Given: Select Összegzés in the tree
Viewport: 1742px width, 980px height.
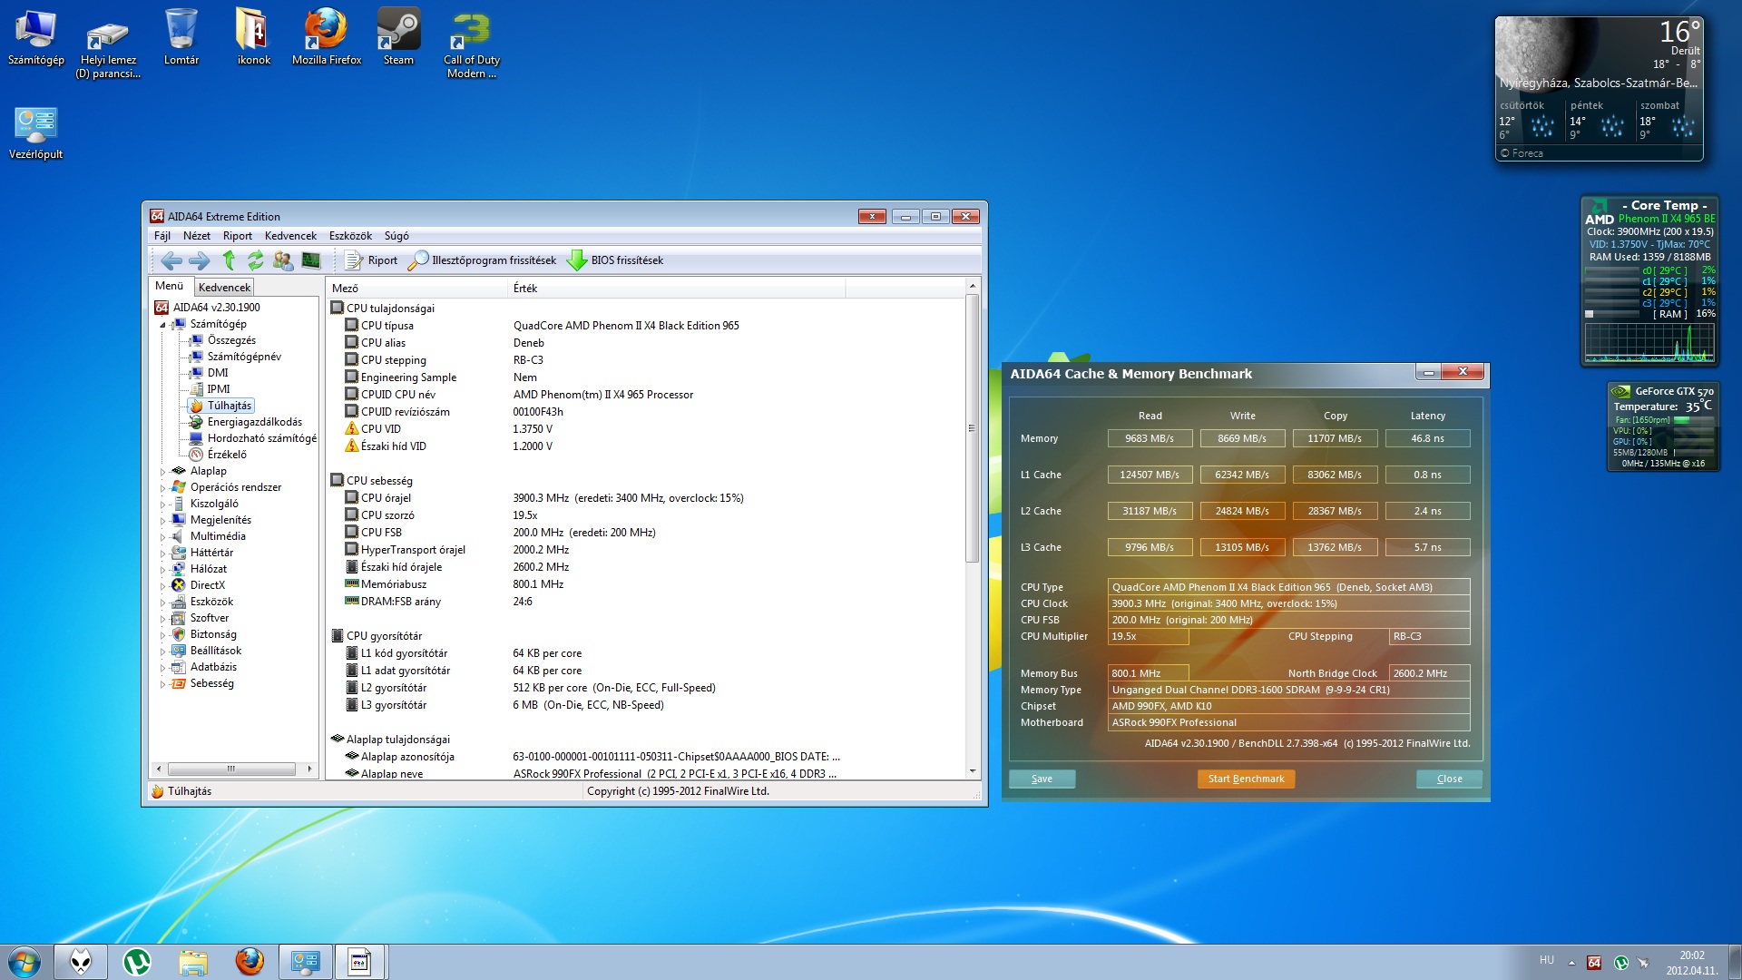Looking at the screenshot, I should (x=231, y=340).
